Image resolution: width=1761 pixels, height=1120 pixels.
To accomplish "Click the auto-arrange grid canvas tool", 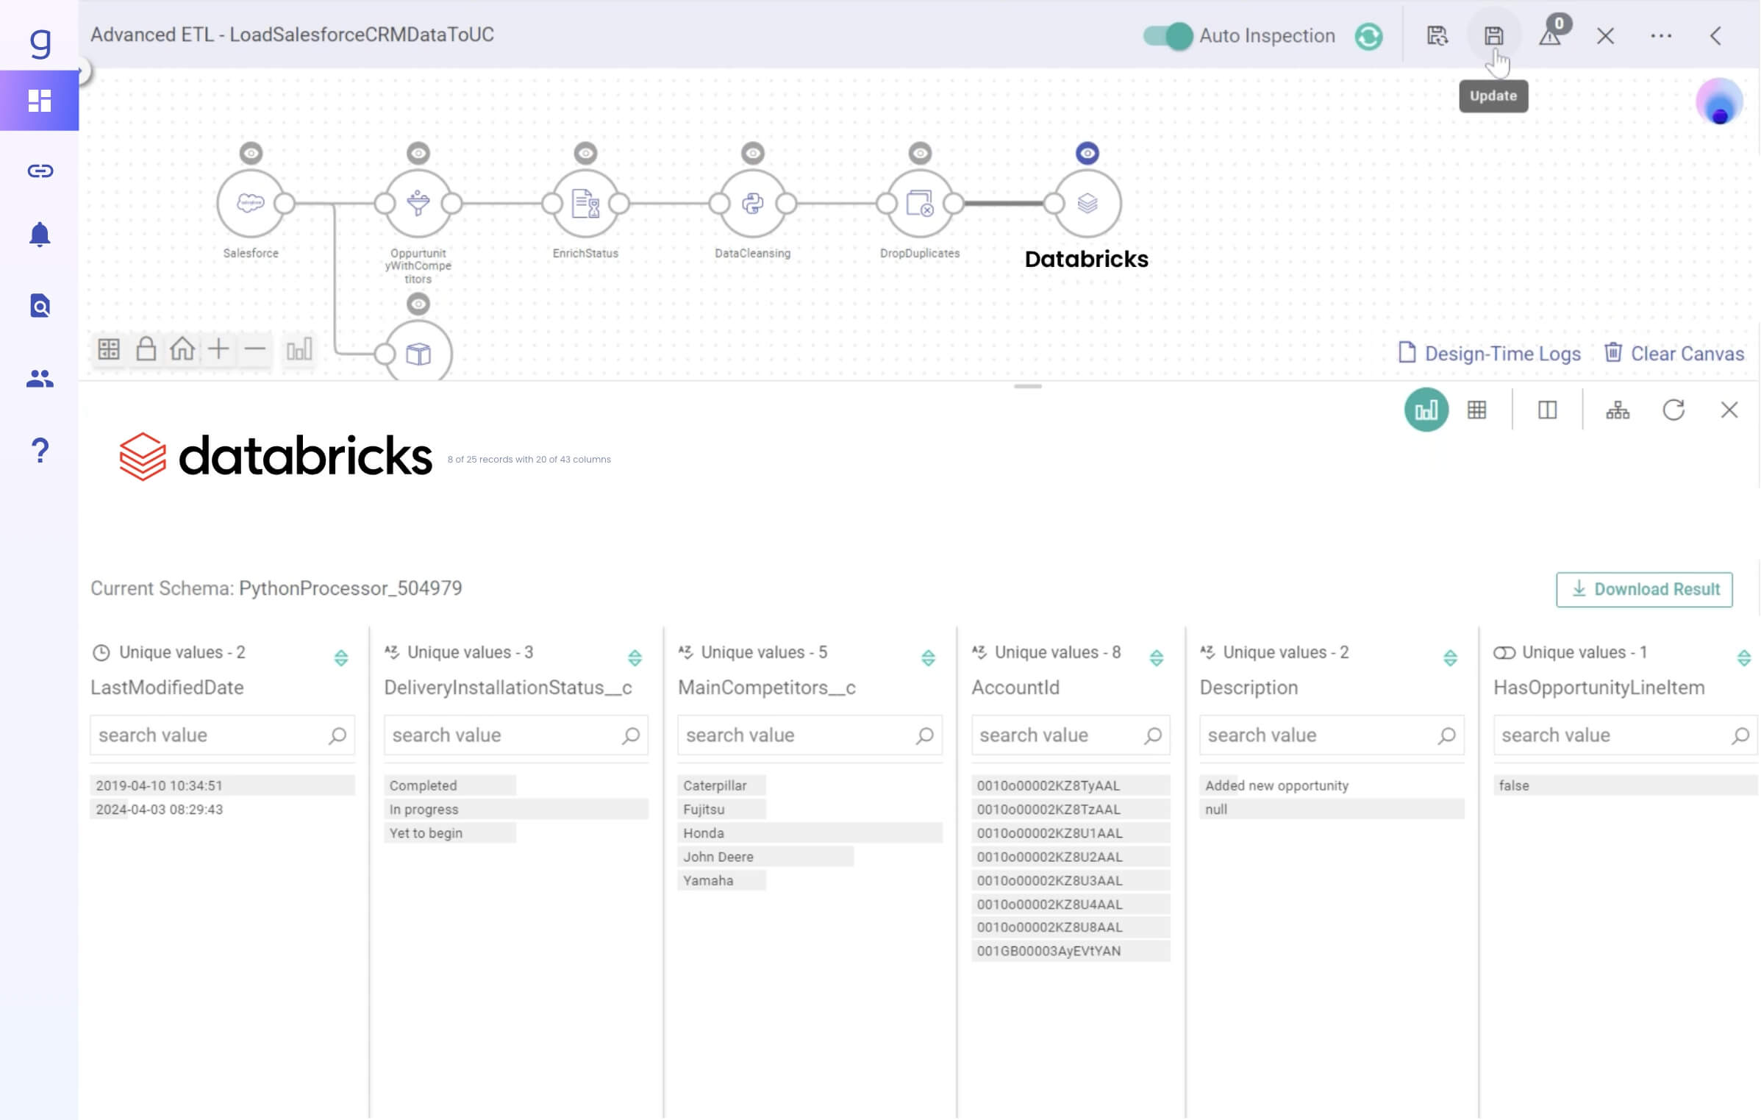I will tap(109, 349).
